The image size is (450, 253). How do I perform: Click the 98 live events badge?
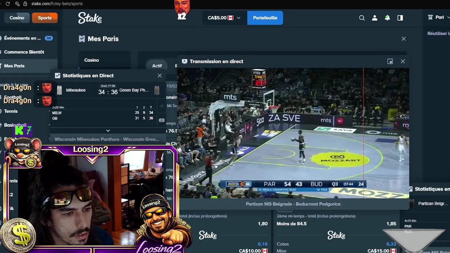(49, 38)
